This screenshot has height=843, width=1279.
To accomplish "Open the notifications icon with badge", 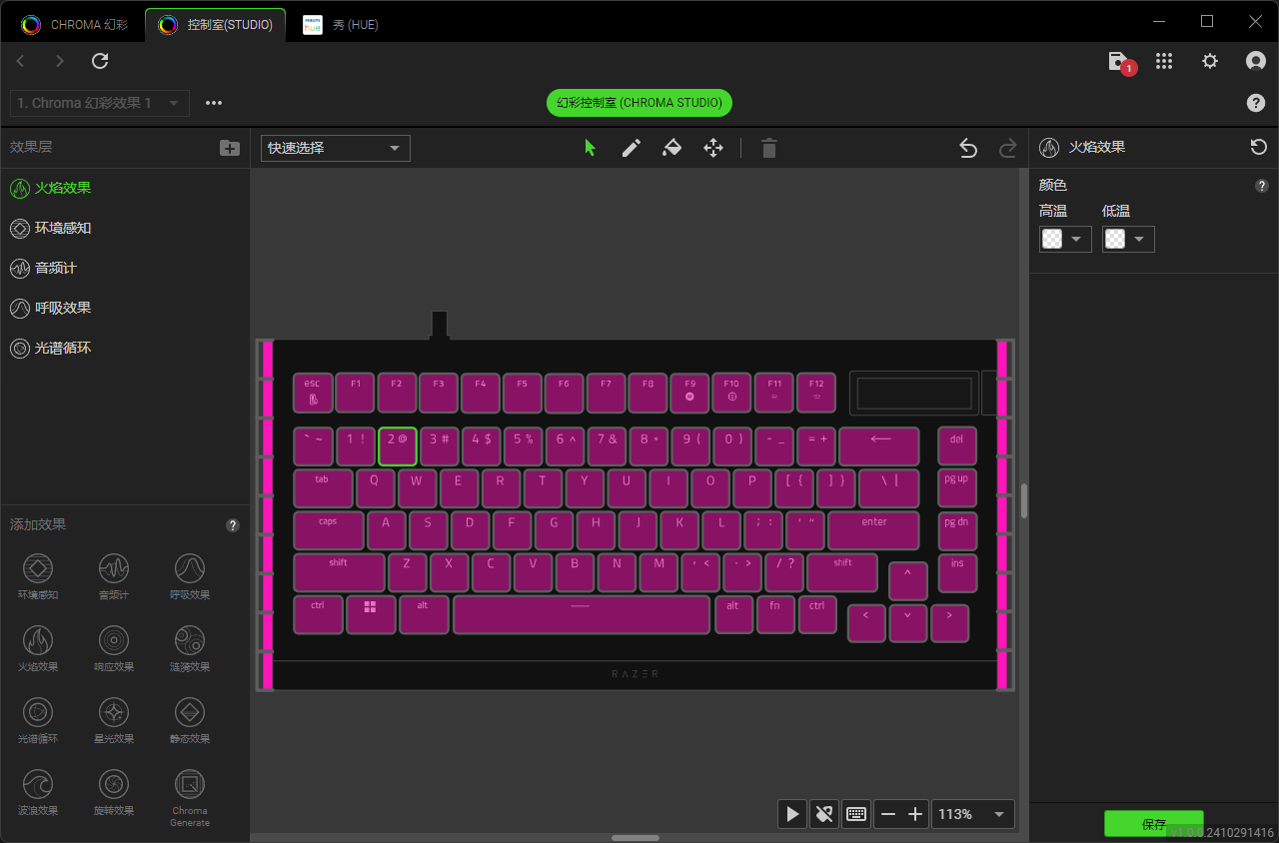I will pyautogui.click(x=1120, y=62).
